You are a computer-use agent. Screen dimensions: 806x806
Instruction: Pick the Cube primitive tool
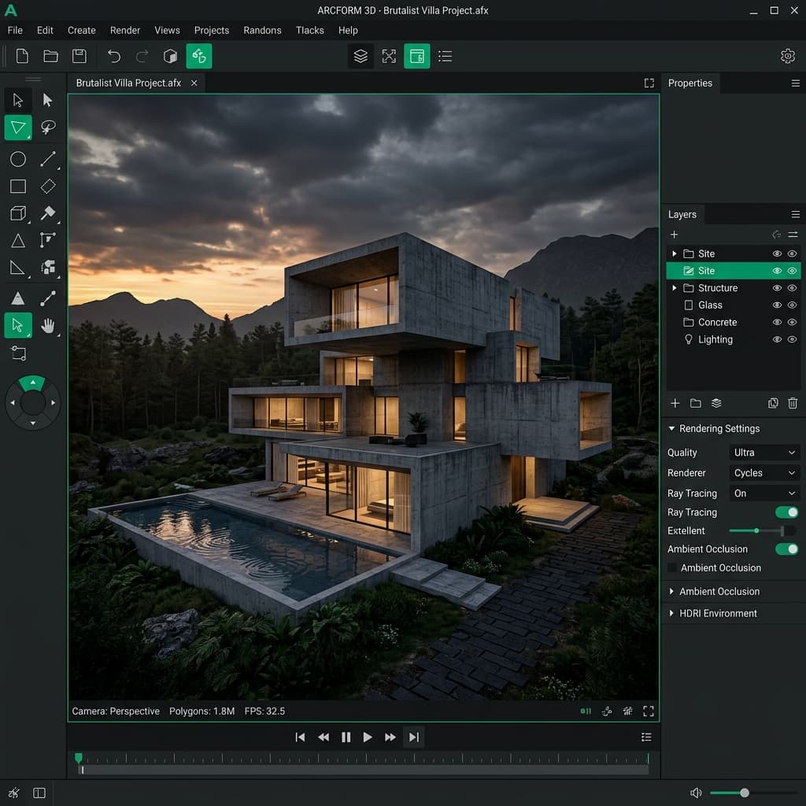pos(17,213)
